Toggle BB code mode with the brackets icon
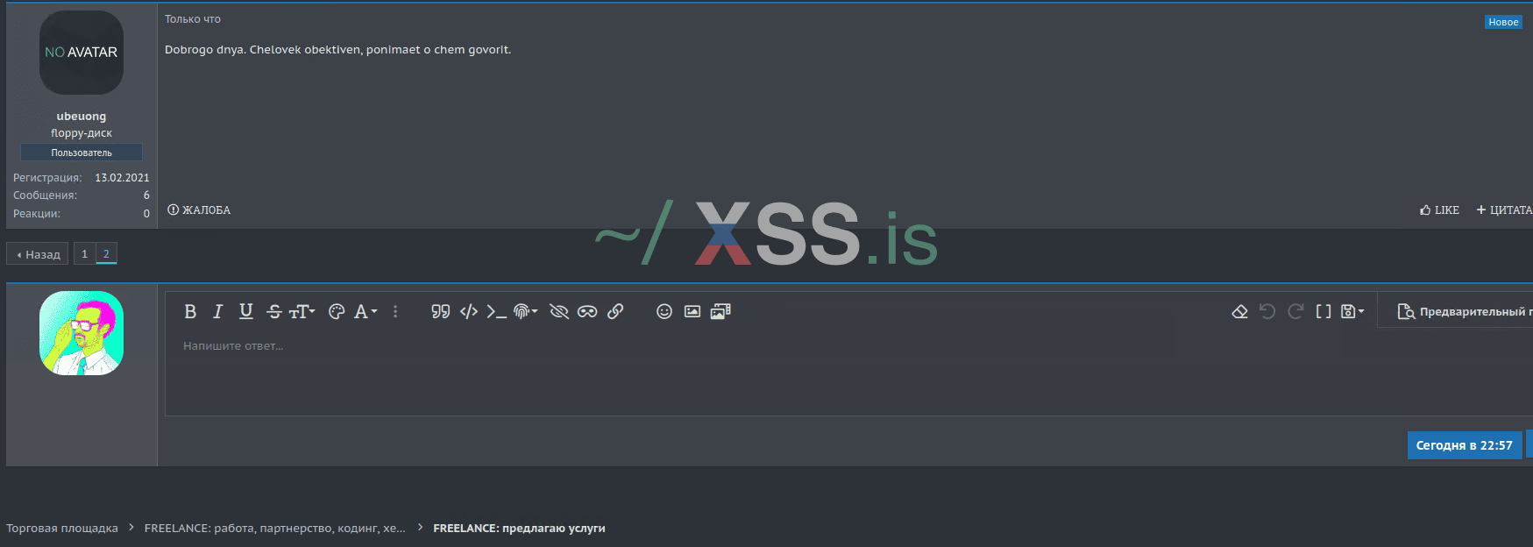The height and width of the screenshot is (547, 1533). point(1324,311)
